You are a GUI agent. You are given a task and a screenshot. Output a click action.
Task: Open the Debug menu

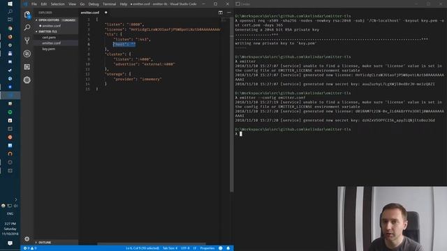[x=94, y=4]
